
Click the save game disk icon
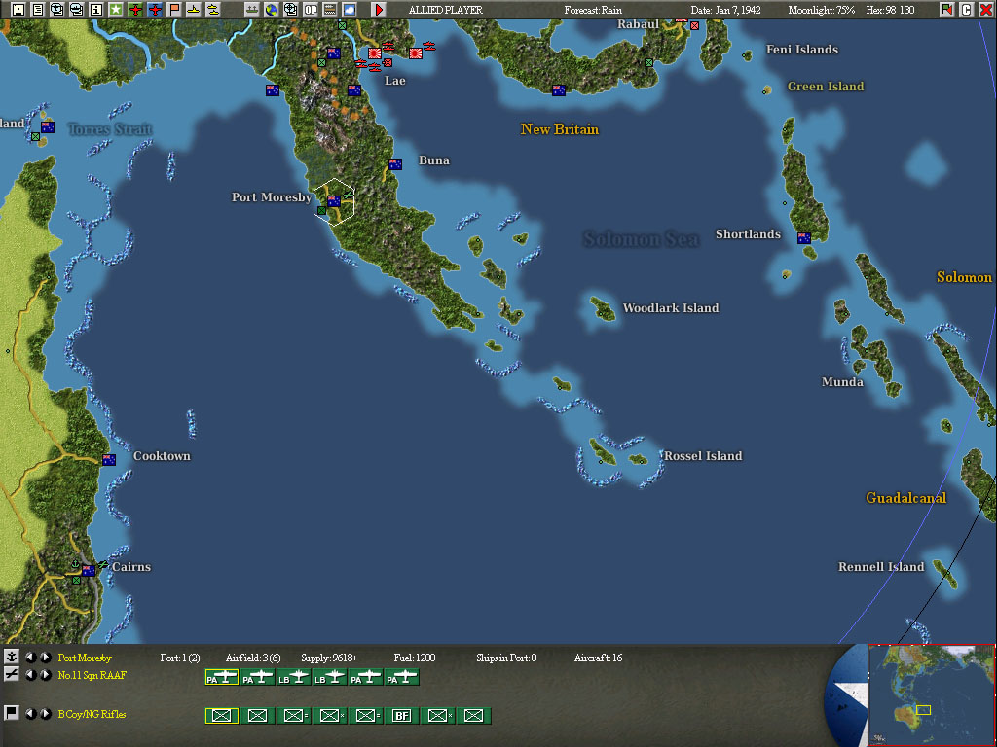(18, 9)
